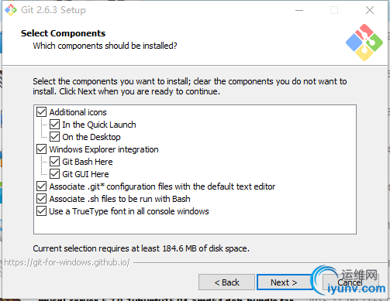Disable TrueType font in console windows
Screen dimensions: 390x301
click(x=41, y=211)
